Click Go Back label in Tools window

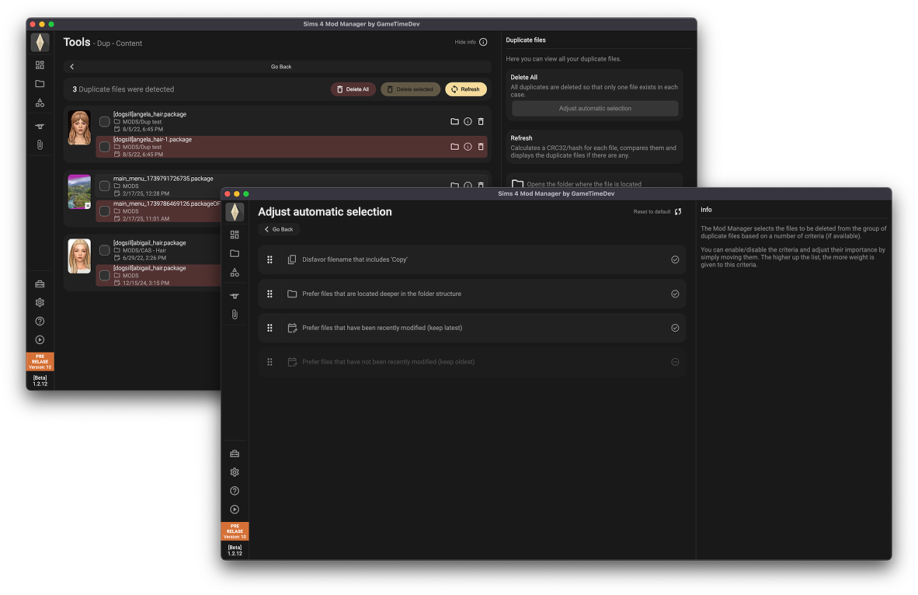(x=281, y=67)
